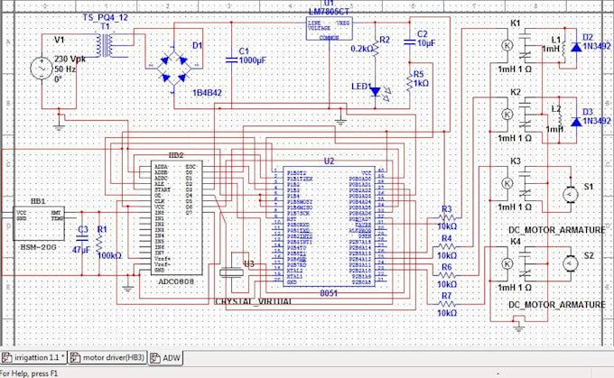Screen dimensions: 614x378
Task: Select the L1 1mH inductor symbol
Action: coord(563,51)
